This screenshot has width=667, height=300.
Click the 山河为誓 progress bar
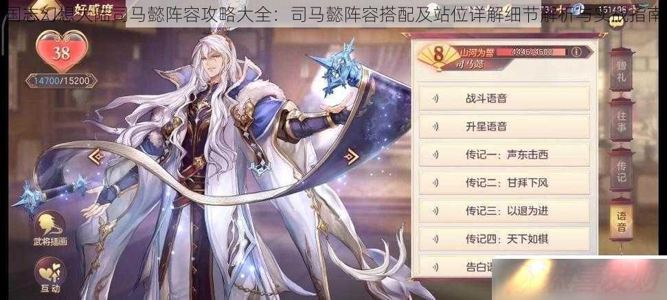(532, 52)
